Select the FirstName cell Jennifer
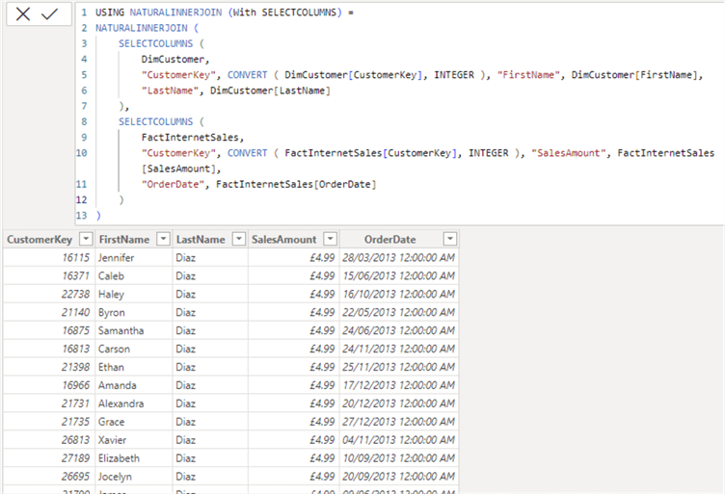Screen dimensions: 725x494 click(x=134, y=258)
